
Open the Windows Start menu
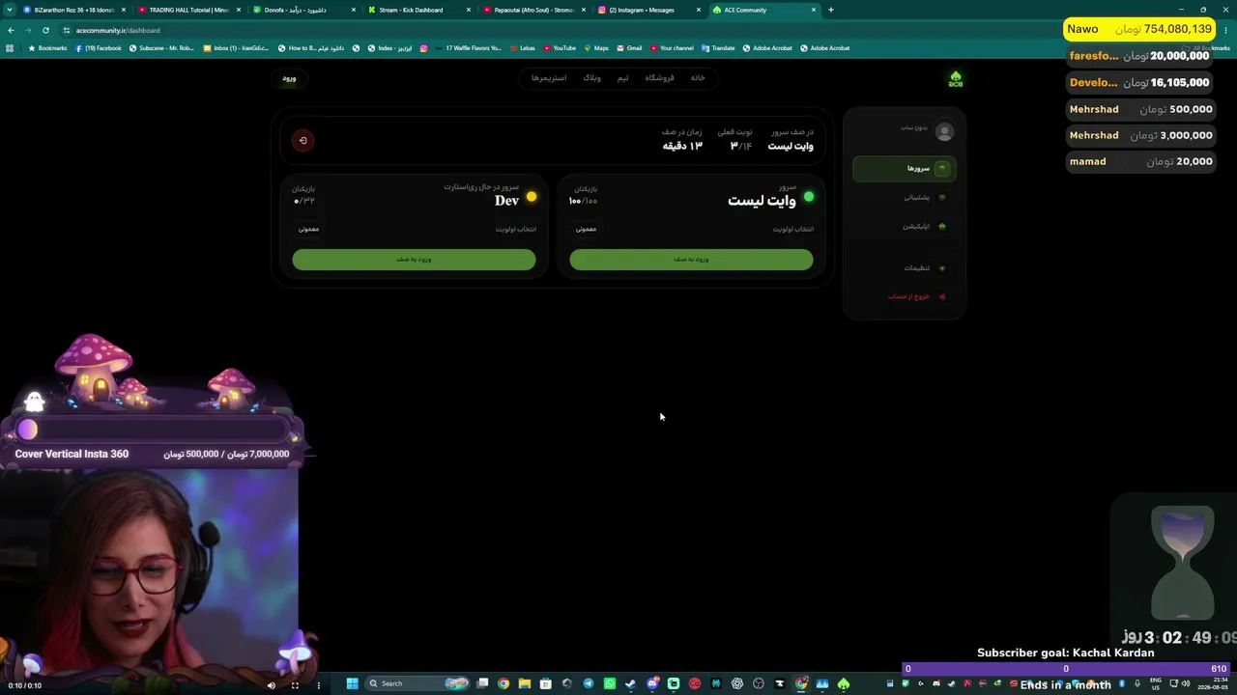353,684
